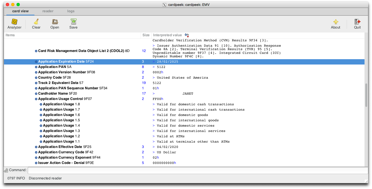
Task: Select Application Usage 1.1 row
Action: [x=184, y=142]
